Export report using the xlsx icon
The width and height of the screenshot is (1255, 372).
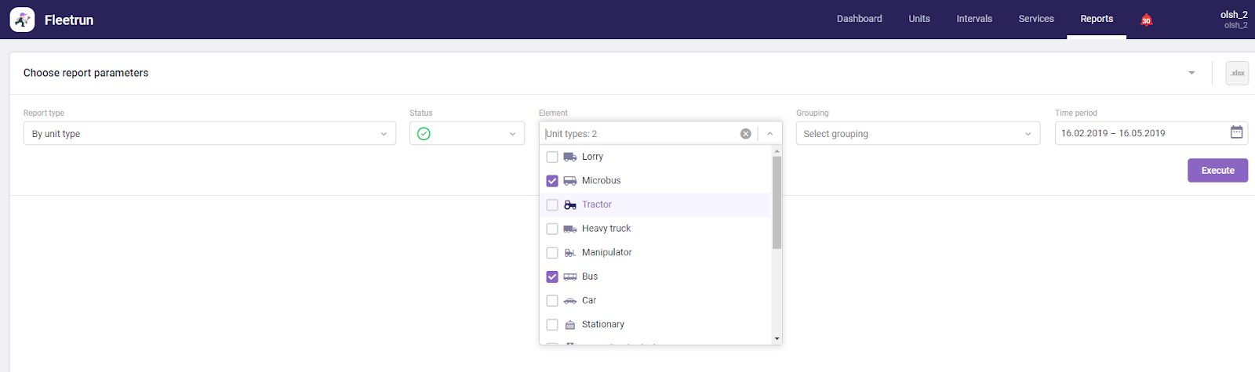(x=1237, y=73)
